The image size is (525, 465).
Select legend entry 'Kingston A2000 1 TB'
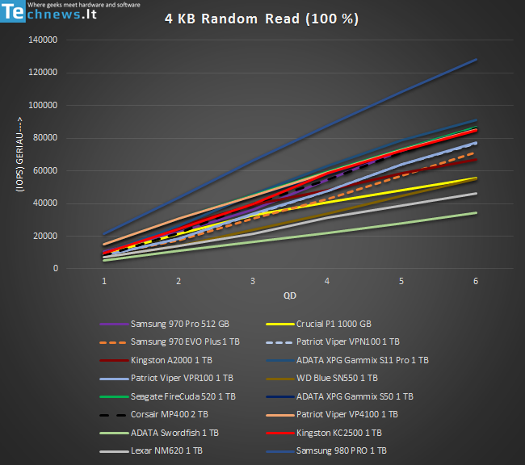coord(156,360)
